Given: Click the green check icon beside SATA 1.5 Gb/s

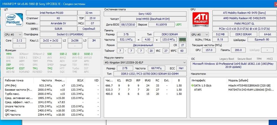Looking at the screenshot, I should [193, 86].
